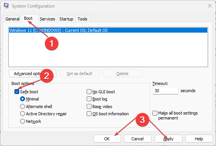Go to the Startup tab
The height and width of the screenshot is (146, 216).
coord(66,19)
